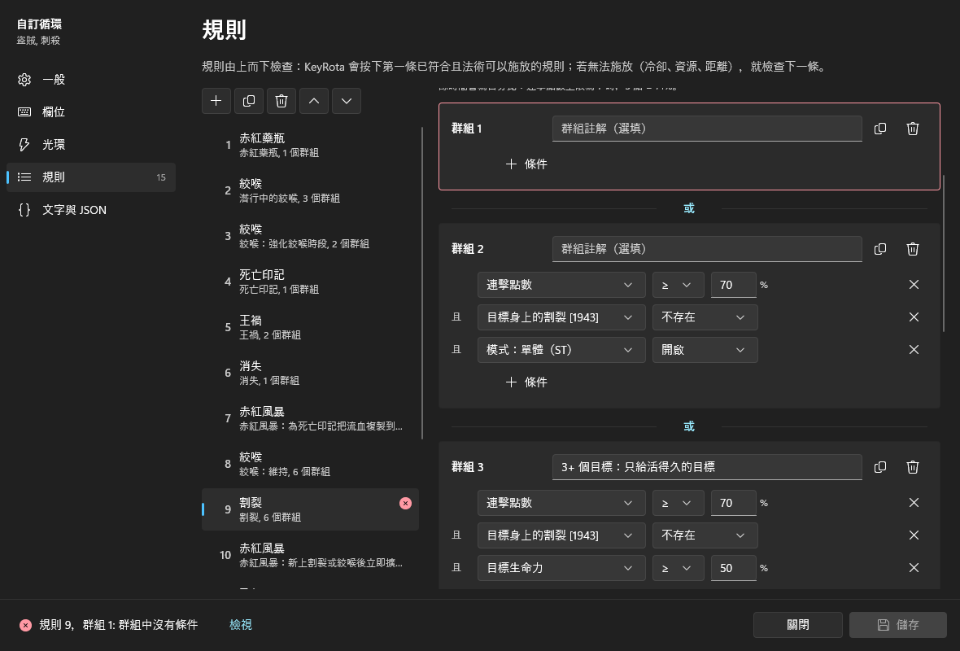The height and width of the screenshot is (651, 960).
Task: Move selected rule up
Action: pyautogui.click(x=313, y=101)
